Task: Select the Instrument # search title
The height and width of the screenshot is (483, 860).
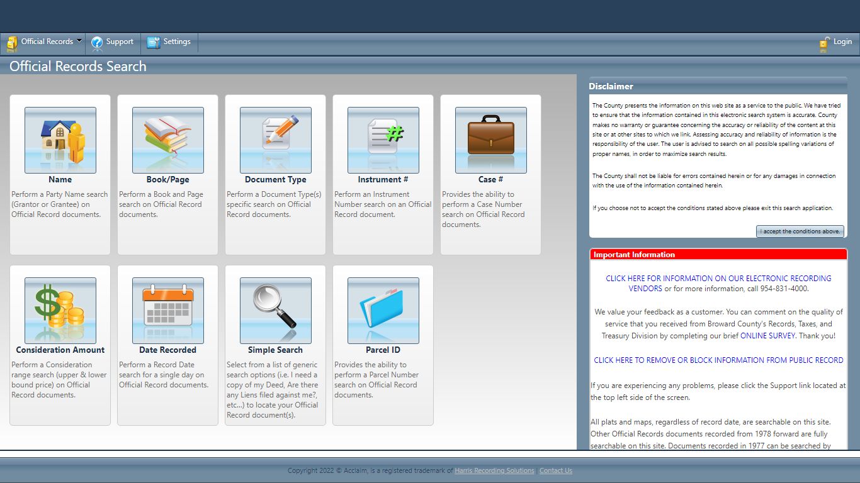Action: coord(383,179)
